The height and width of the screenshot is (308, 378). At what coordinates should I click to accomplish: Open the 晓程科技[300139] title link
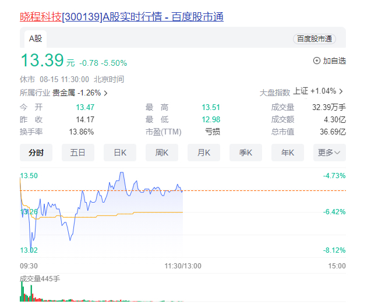(x=122, y=17)
